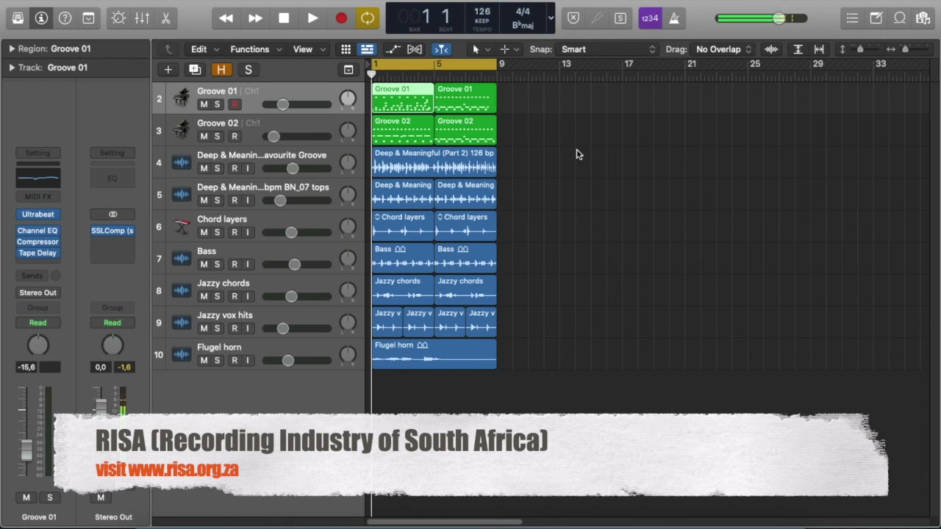Expand the Region Groove 01 disclosure triangle
The image size is (941, 529).
point(11,48)
